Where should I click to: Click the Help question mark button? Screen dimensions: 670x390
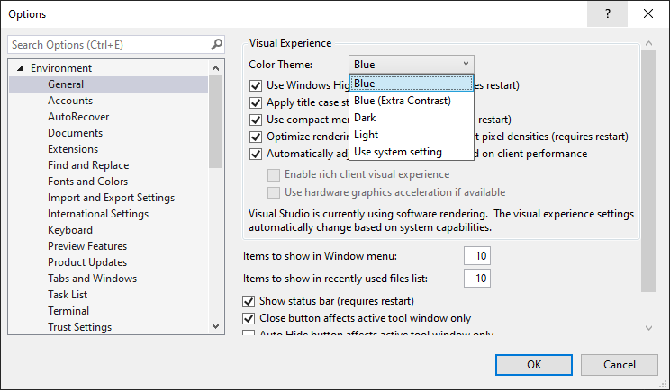(609, 13)
